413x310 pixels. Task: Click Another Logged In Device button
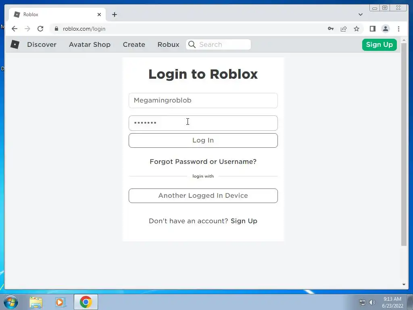click(x=203, y=196)
